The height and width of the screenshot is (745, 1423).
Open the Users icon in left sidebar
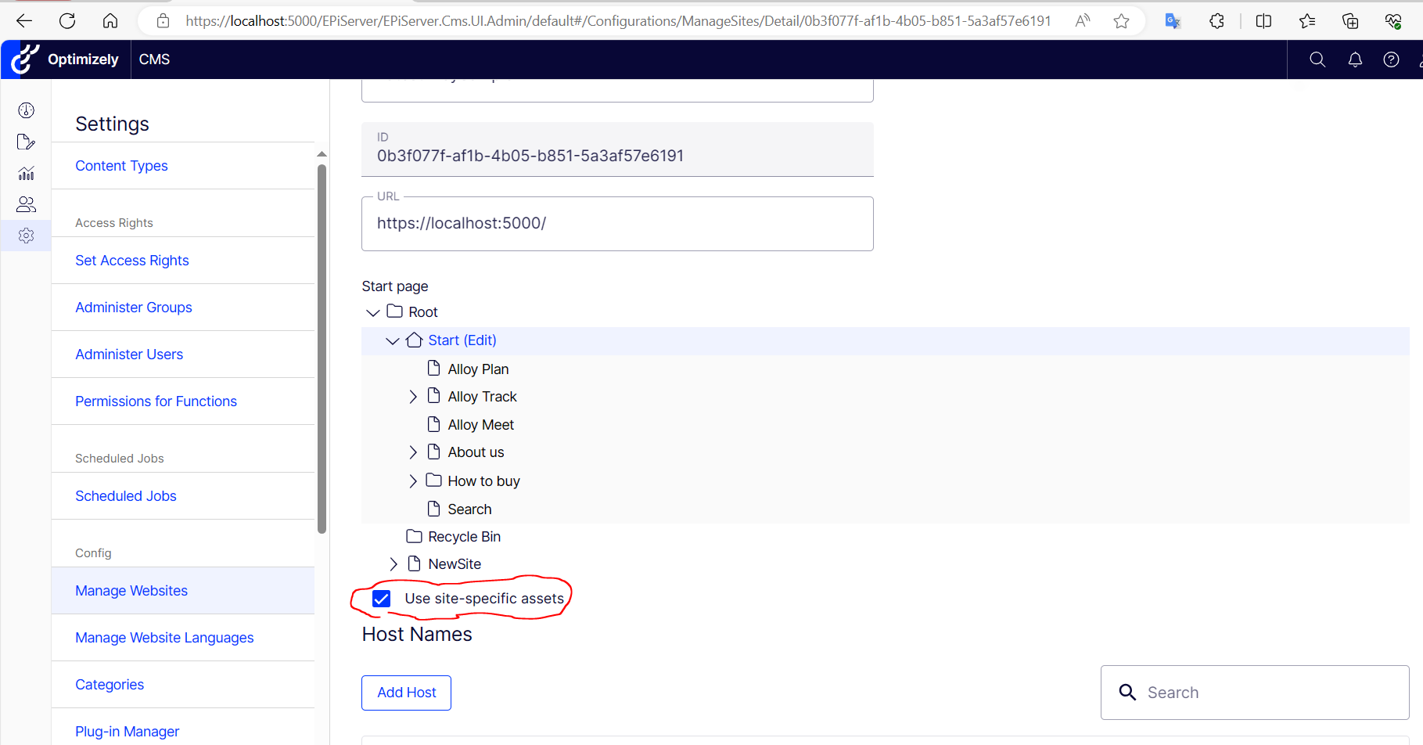tap(26, 204)
